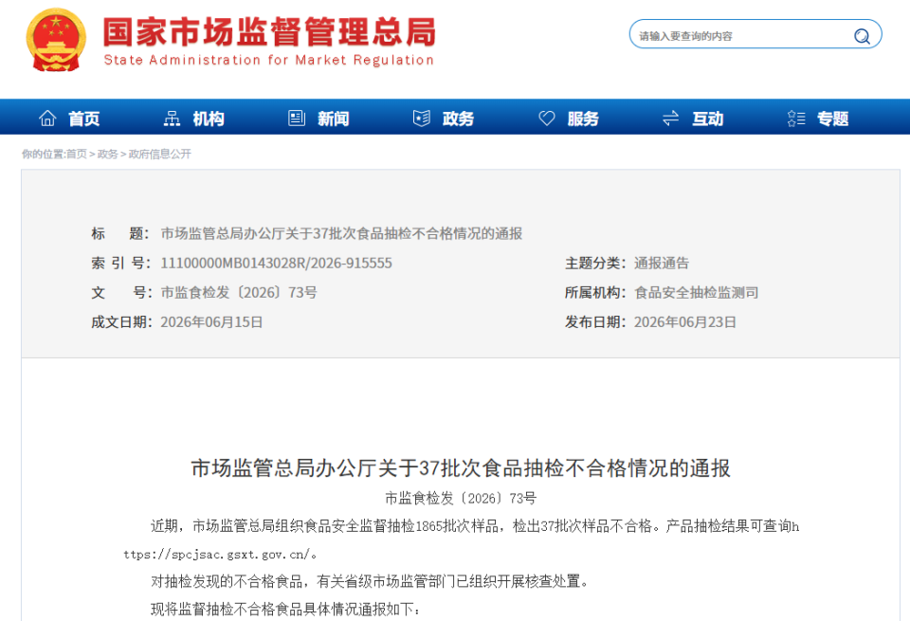
Task: Click the organization chart icon beside 机构
Action: pyautogui.click(x=172, y=119)
